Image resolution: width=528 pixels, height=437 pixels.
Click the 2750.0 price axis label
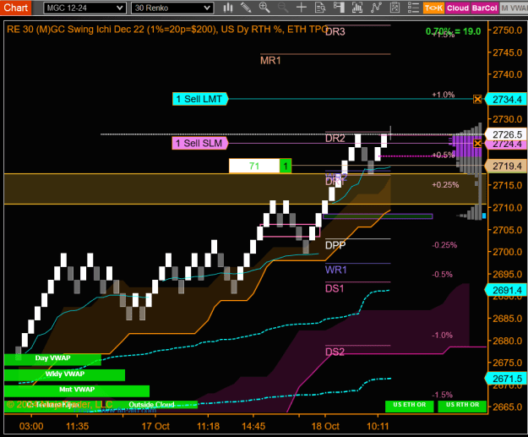[507, 30]
